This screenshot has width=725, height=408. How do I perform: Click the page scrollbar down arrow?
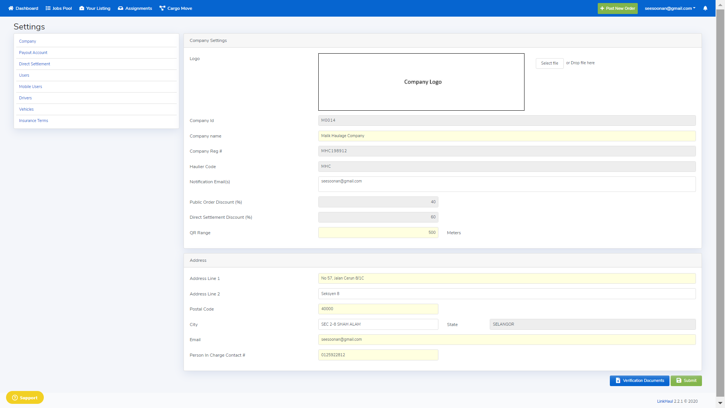[720, 403]
